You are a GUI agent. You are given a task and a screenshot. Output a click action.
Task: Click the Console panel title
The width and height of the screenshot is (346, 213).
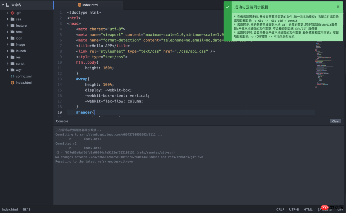(62, 121)
